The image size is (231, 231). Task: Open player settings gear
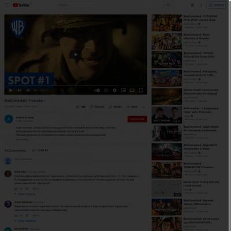point(114,90)
